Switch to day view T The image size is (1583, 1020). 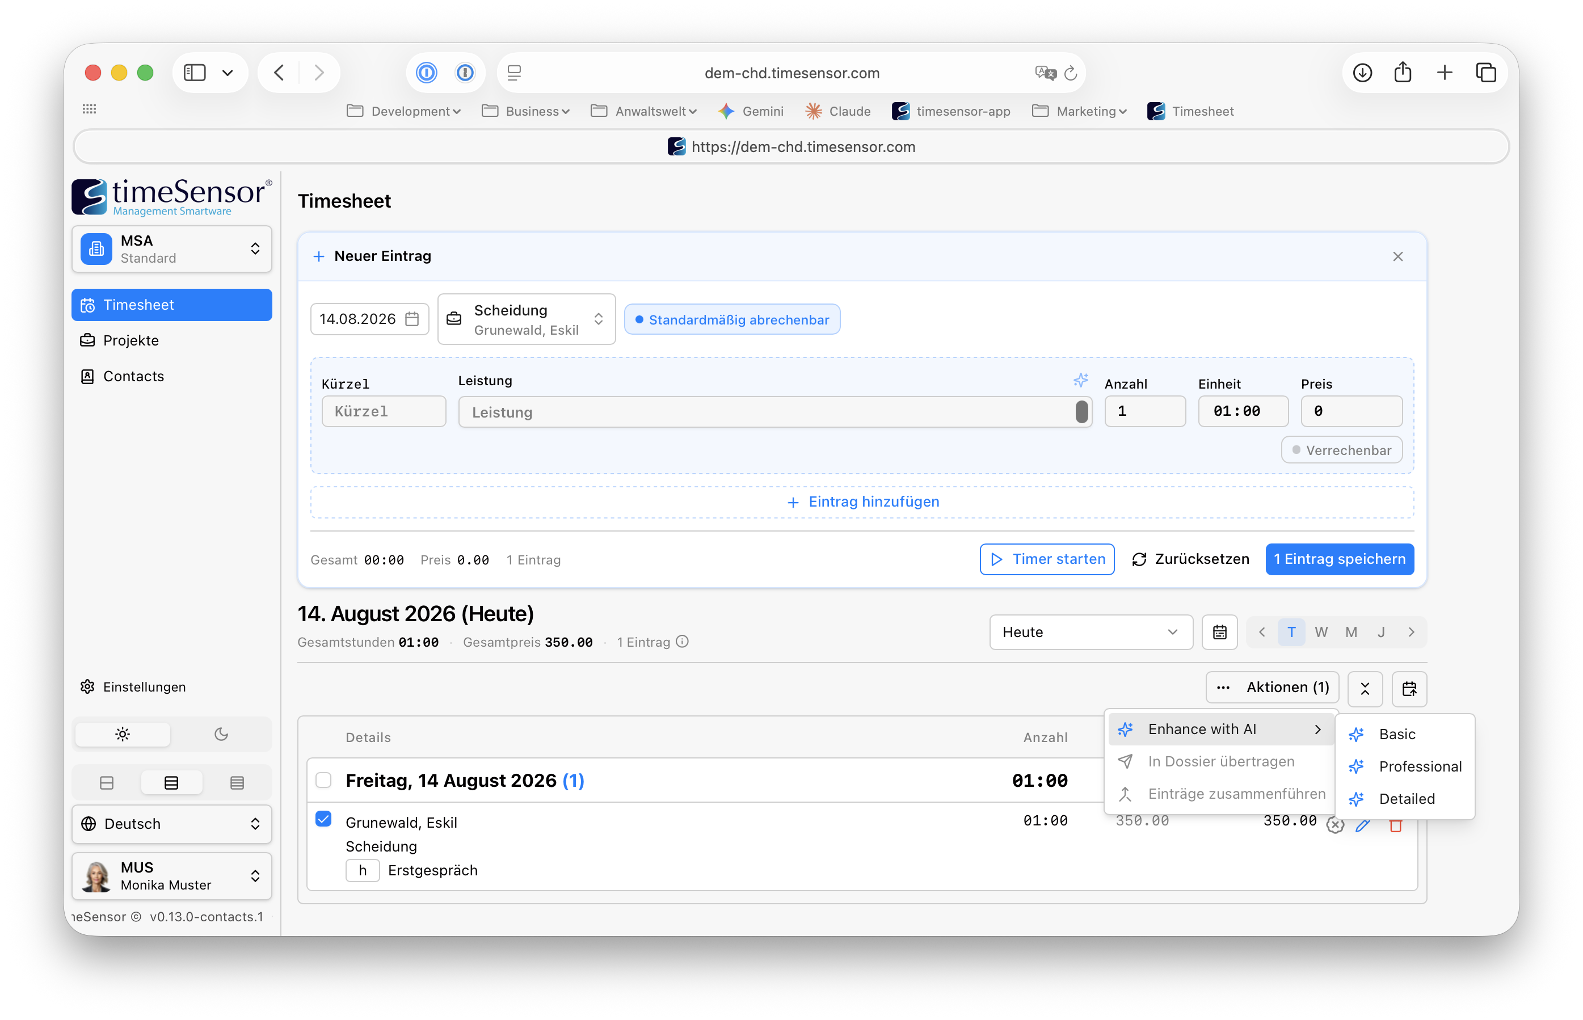(x=1291, y=633)
